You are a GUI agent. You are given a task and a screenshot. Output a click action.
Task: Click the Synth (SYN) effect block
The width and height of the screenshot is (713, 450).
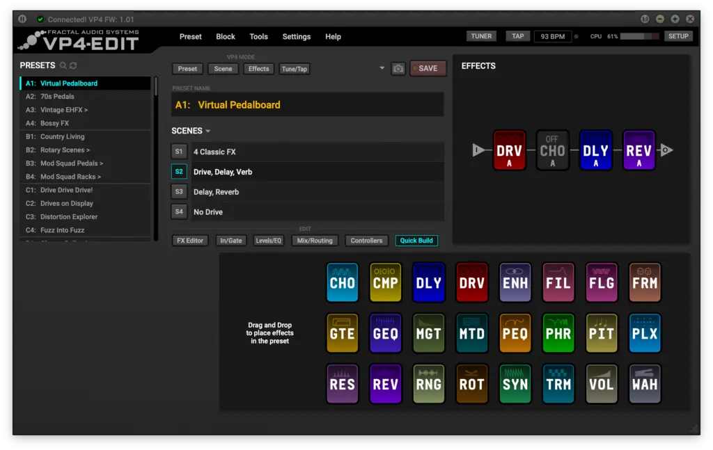pyautogui.click(x=515, y=384)
